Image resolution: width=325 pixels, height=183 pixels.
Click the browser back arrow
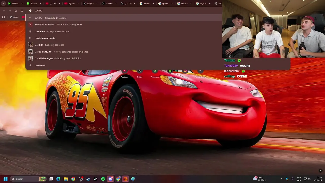point(4,11)
